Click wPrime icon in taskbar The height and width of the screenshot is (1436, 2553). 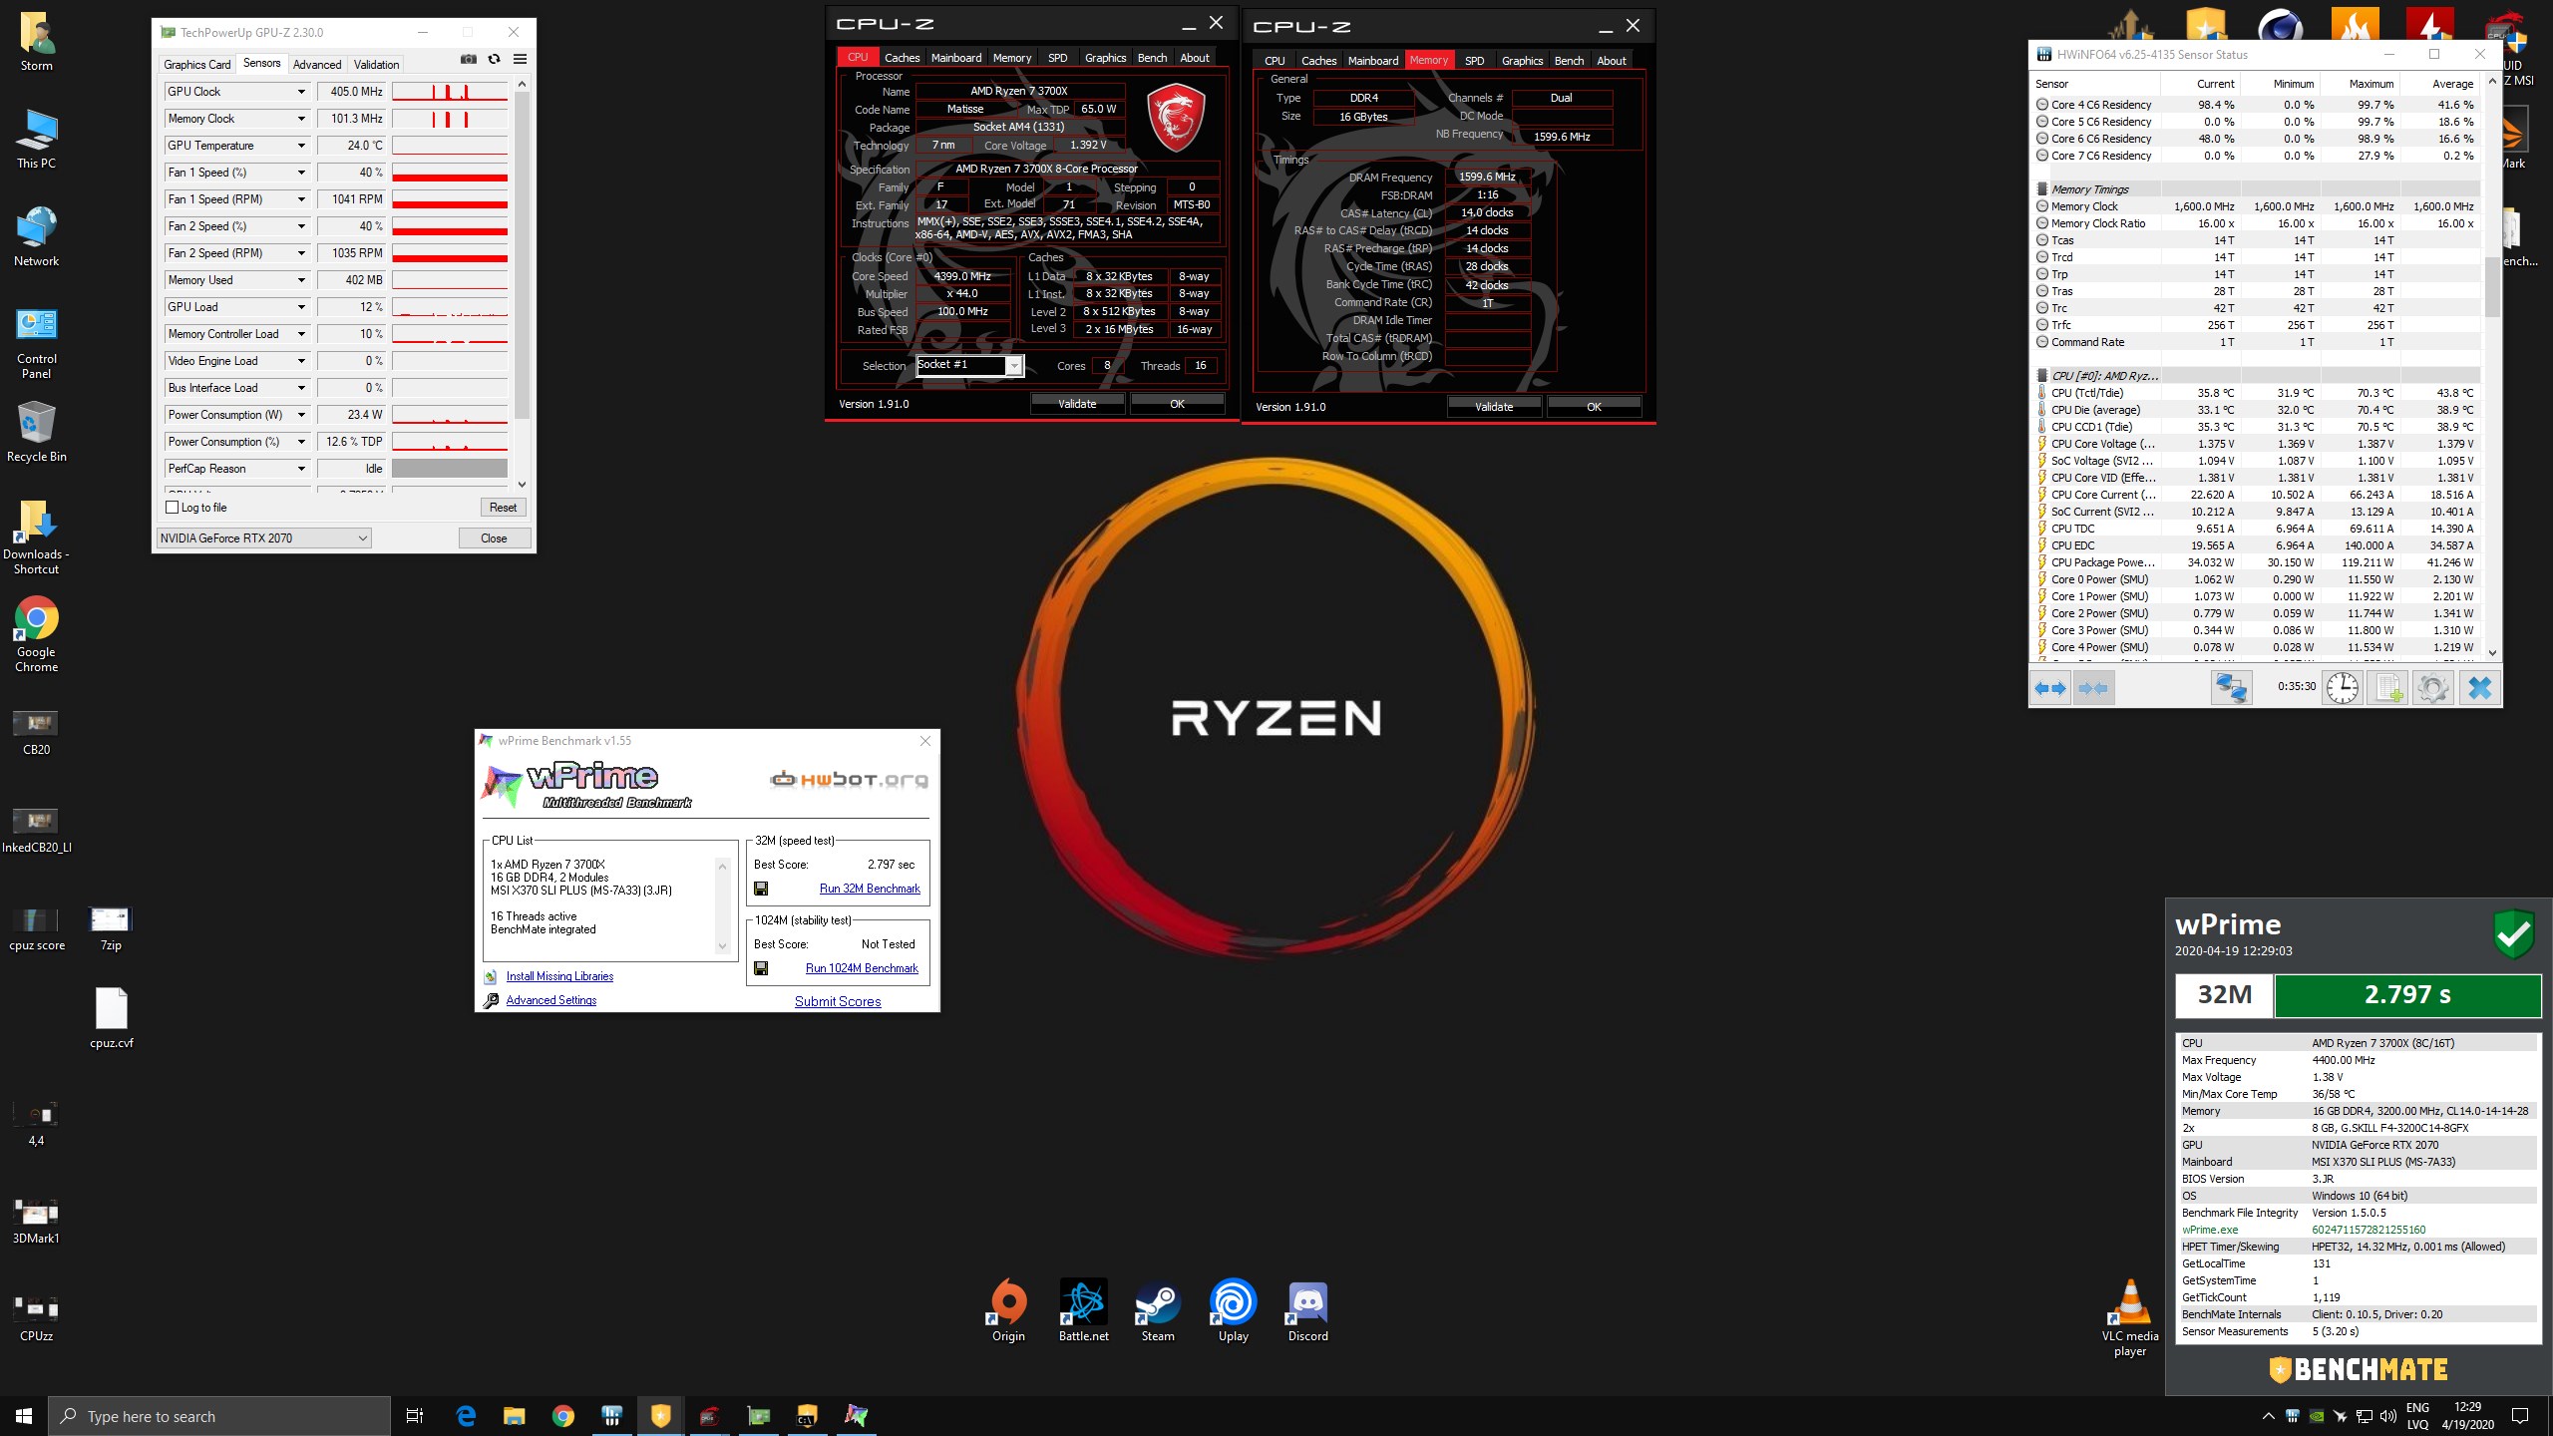[856, 1415]
